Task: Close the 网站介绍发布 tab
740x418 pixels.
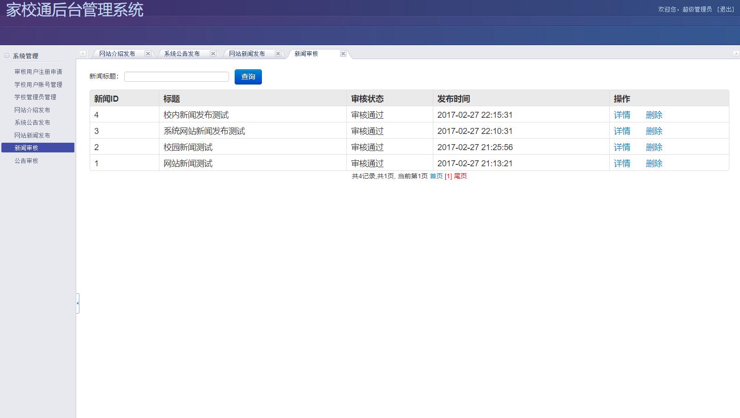Action: [x=148, y=53]
